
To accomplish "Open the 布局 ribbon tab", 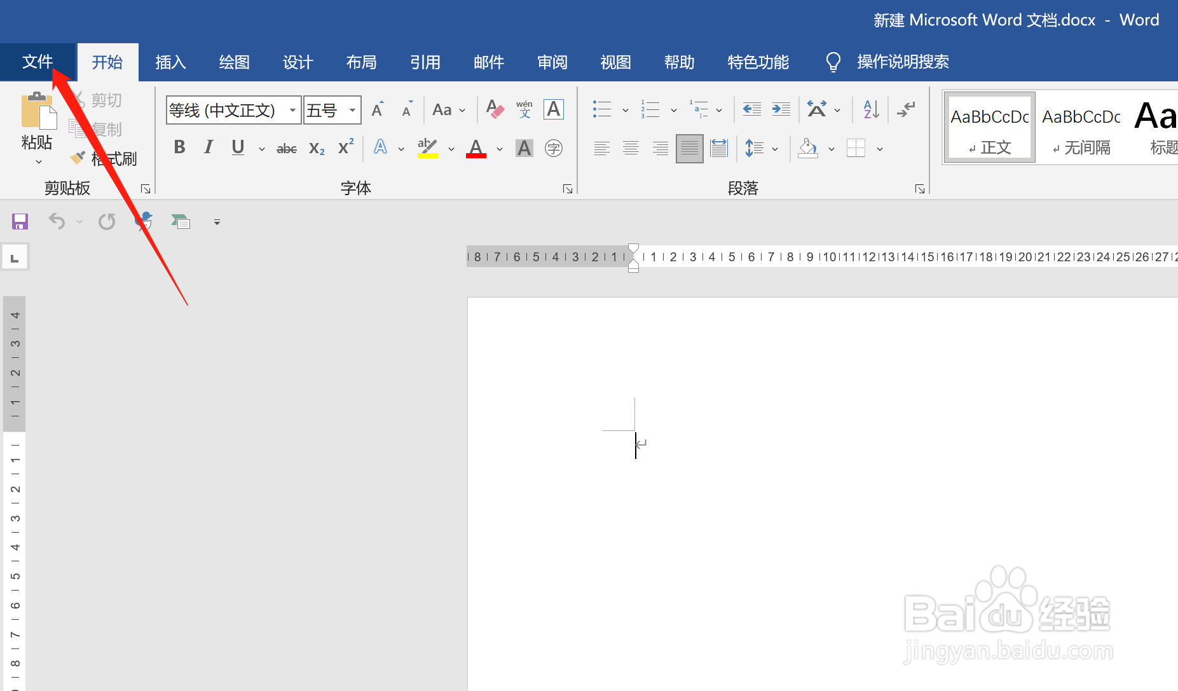I will point(361,62).
